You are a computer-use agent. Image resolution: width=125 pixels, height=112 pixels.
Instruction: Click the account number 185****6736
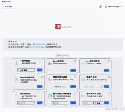114,7
